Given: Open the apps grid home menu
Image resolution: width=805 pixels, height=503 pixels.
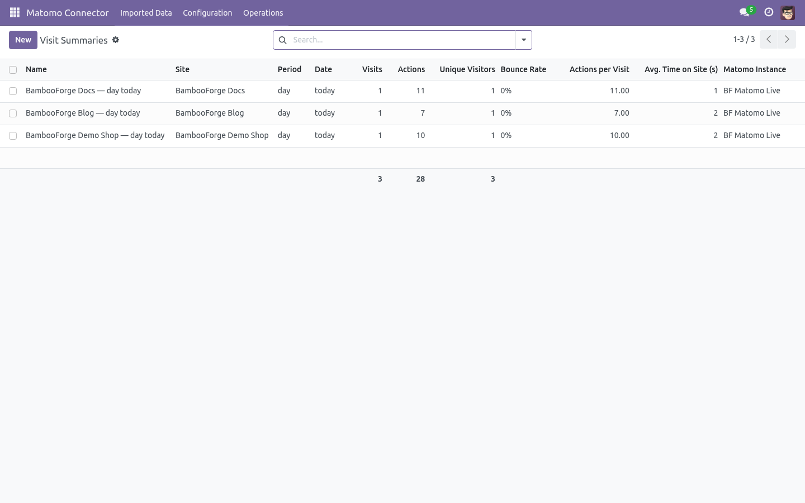Looking at the screenshot, I should point(15,12).
